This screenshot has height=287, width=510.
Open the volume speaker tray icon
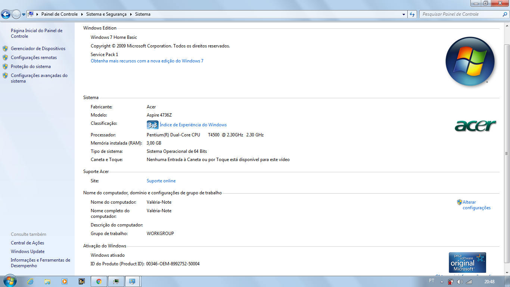coord(460,282)
